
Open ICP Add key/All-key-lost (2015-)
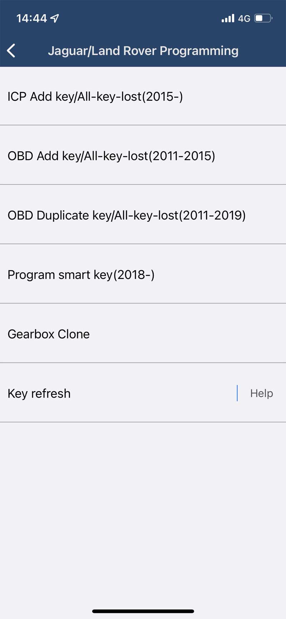pyautogui.click(x=95, y=96)
